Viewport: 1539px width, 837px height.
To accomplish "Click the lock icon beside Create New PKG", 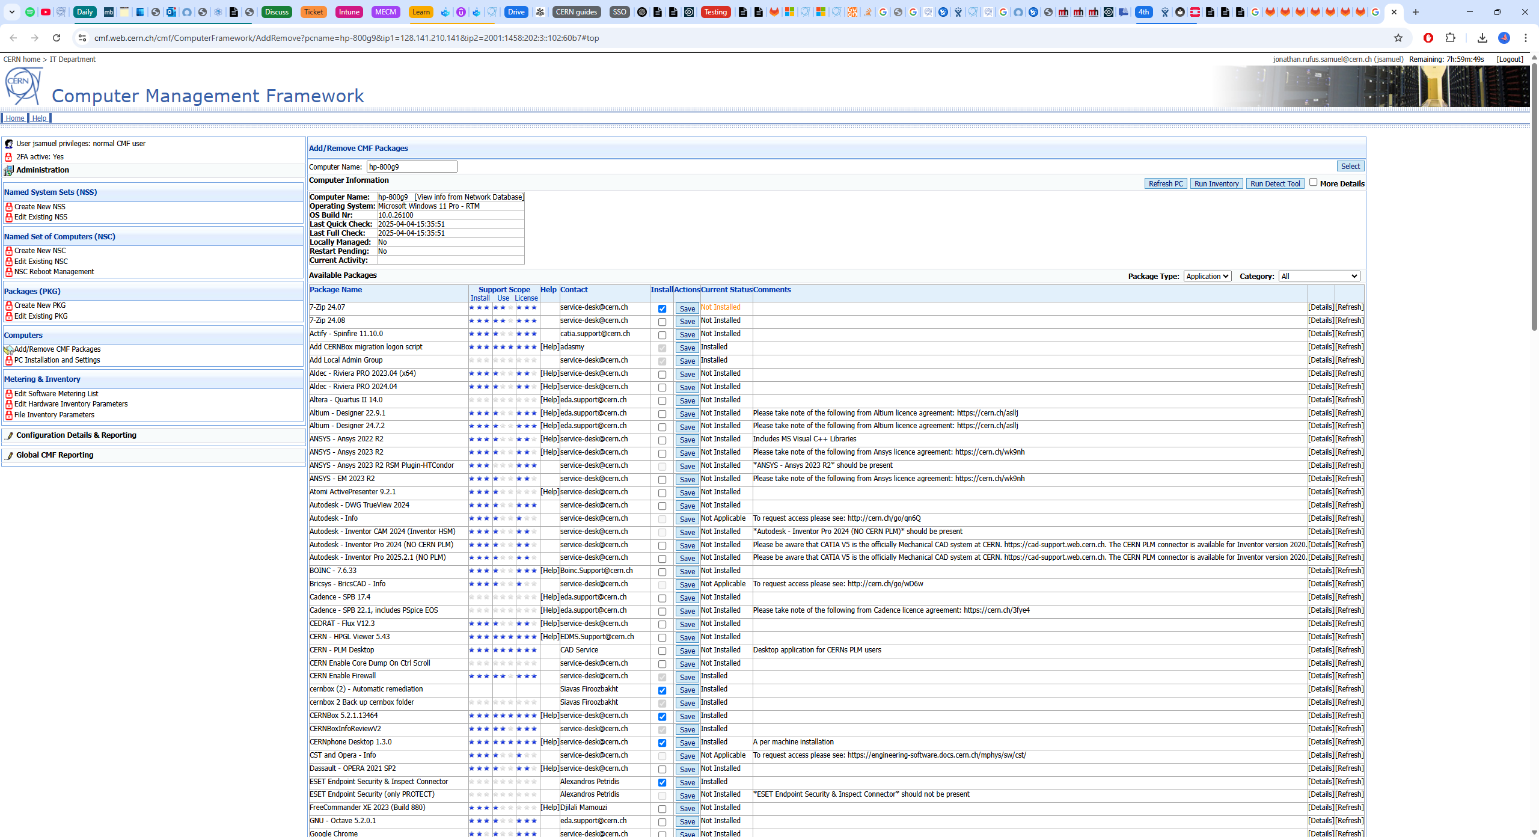I will (x=9, y=305).
